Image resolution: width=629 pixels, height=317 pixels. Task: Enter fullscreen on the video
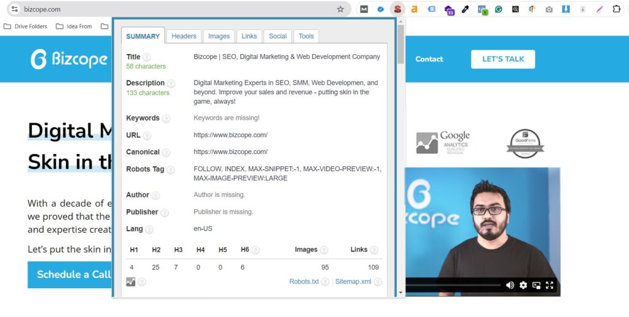click(x=550, y=285)
